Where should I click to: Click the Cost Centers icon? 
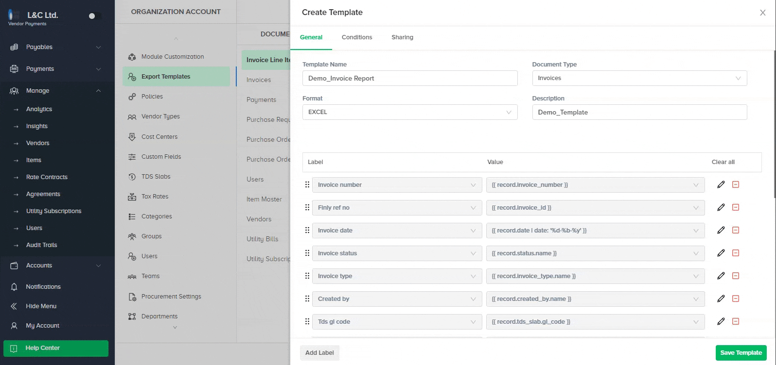[132, 137]
